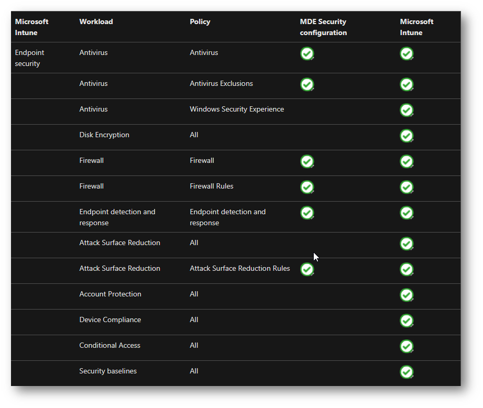Click MDE Security checkmark for Antivirus policy

tap(307, 53)
